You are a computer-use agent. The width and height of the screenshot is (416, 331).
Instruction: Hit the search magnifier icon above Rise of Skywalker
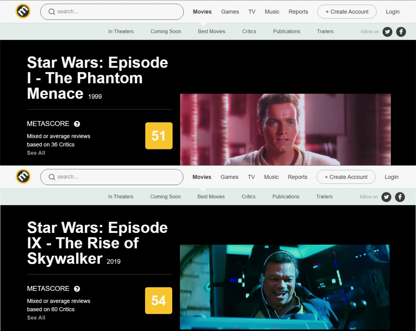click(x=52, y=177)
